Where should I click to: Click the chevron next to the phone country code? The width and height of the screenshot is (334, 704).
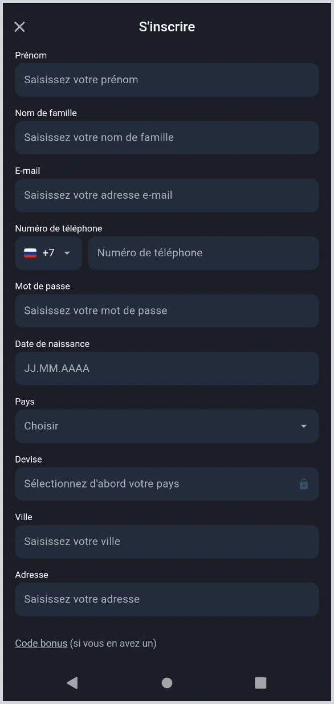coord(66,253)
